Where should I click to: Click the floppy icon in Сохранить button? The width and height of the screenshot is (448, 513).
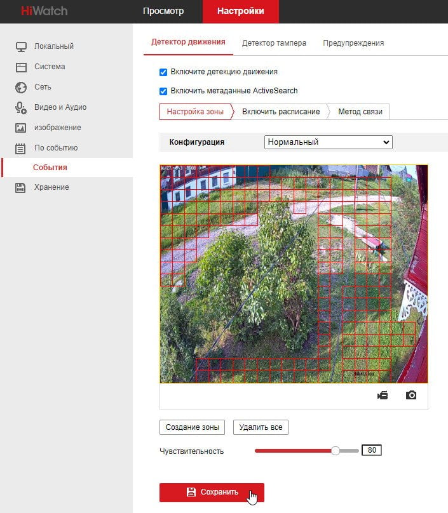coord(191,492)
